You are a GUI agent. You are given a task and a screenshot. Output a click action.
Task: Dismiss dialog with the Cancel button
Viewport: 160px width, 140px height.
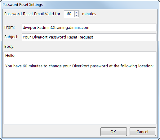click(x=143, y=132)
